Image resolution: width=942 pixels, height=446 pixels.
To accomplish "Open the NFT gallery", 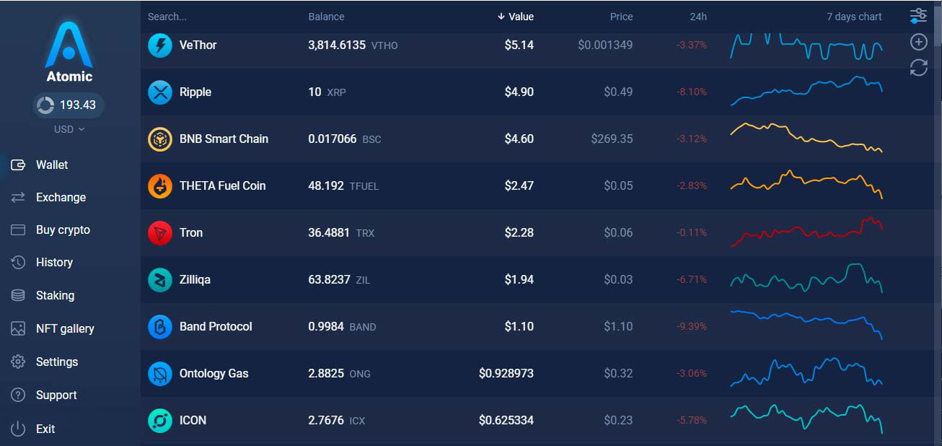I will [x=65, y=328].
